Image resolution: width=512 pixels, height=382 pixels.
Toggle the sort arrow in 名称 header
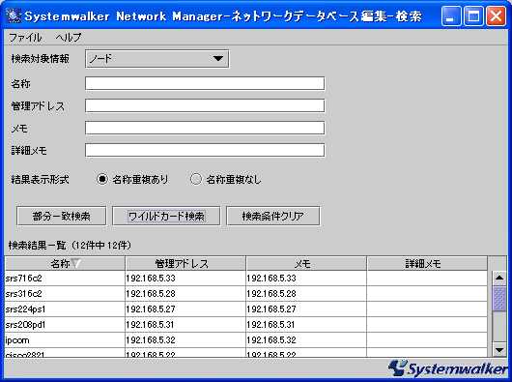pyautogui.click(x=76, y=263)
